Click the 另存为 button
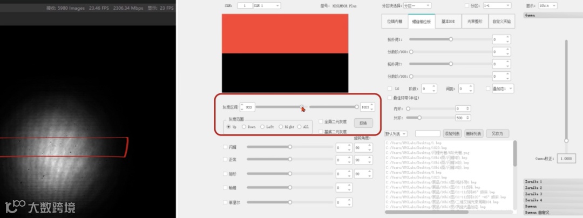Image resolution: width=583 pixels, height=218 pixels. pos(498,134)
